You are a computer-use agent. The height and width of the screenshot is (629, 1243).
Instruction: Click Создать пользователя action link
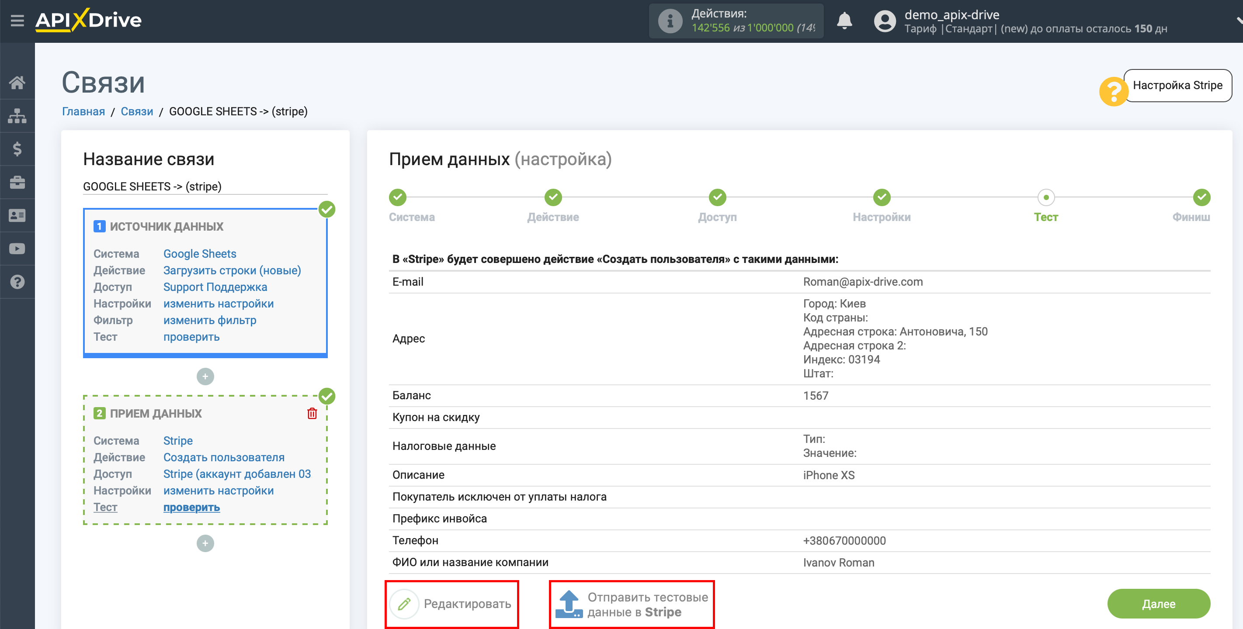click(x=224, y=457)
